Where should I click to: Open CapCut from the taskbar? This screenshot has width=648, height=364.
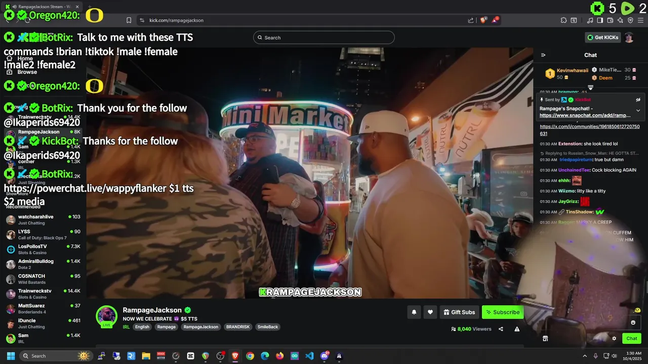coord(190,356)
